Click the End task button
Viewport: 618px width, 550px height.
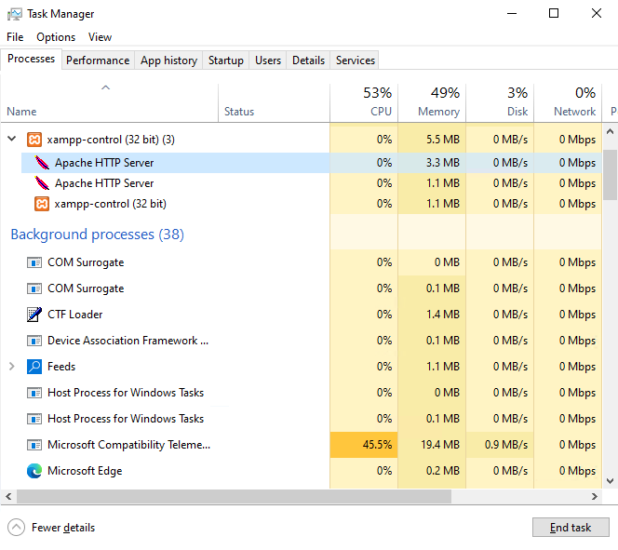[571, 527]
